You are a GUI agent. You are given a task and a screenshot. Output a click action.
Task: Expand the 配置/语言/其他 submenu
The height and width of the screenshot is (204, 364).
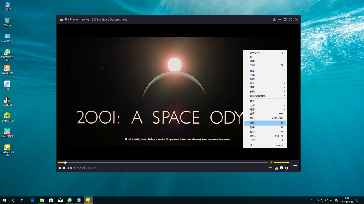pyautogui.click(x=265, y=96)
